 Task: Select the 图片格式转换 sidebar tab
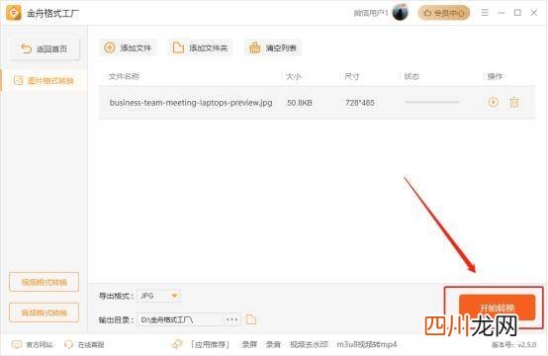pos(45,81)
